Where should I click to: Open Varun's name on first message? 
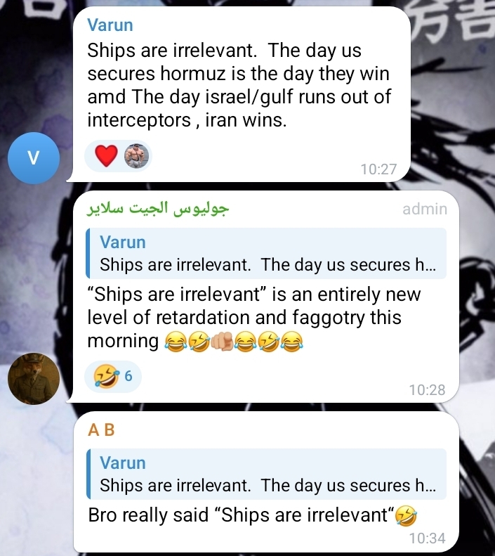pyautogui.click(x=110, y=25)
